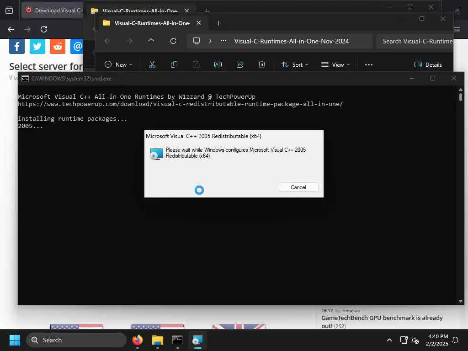Switch to cmd window via taskbar icon
Viewport: 468px width, 351px height.
coord(177,340)
